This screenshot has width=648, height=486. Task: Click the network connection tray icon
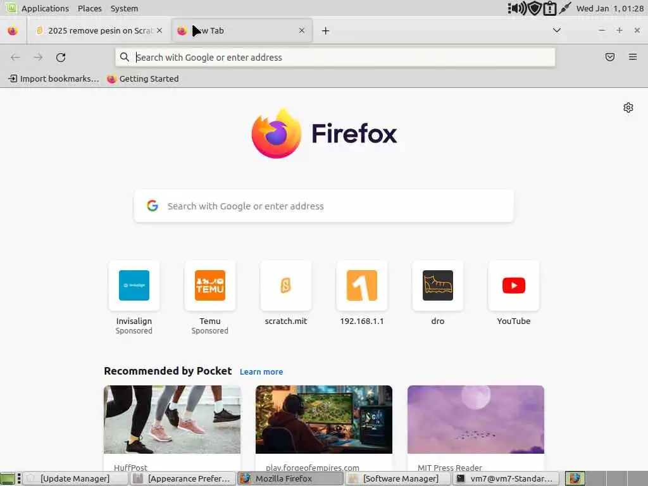(x=564, y=8)
